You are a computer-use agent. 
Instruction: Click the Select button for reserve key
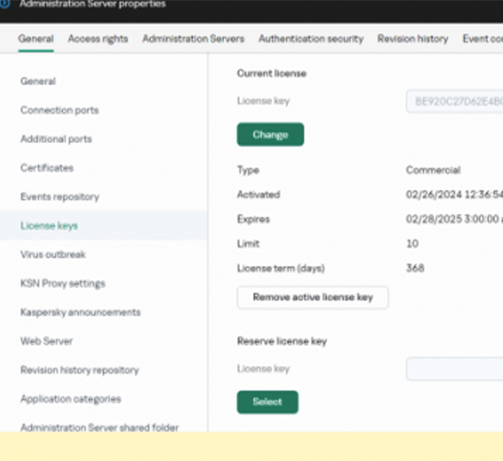(x=267, y=402)
